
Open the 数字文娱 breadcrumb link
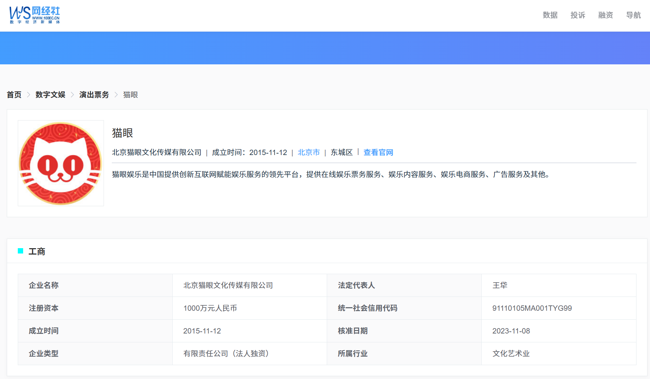(50, 95)
